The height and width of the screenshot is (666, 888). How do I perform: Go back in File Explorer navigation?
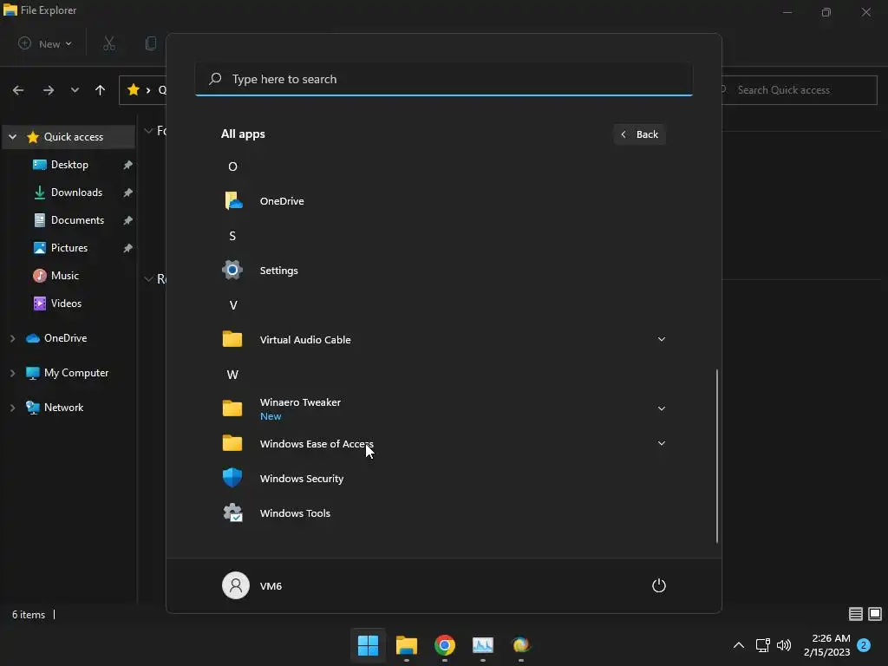pyautogui.click(x=18, y=90)
